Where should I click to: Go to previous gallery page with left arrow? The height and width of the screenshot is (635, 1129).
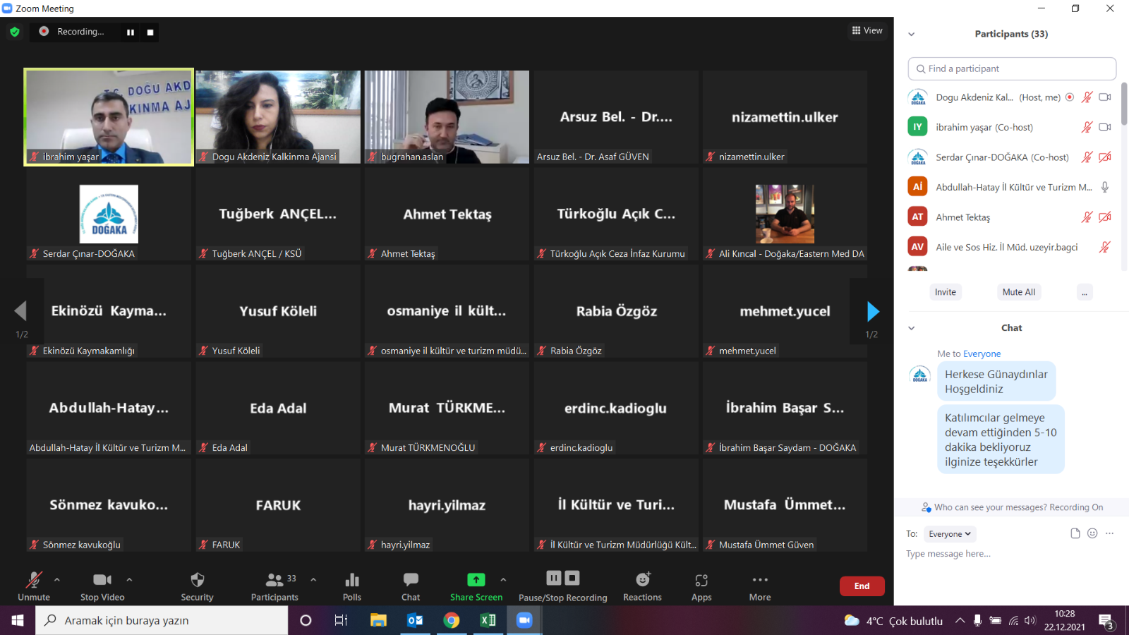20,311
